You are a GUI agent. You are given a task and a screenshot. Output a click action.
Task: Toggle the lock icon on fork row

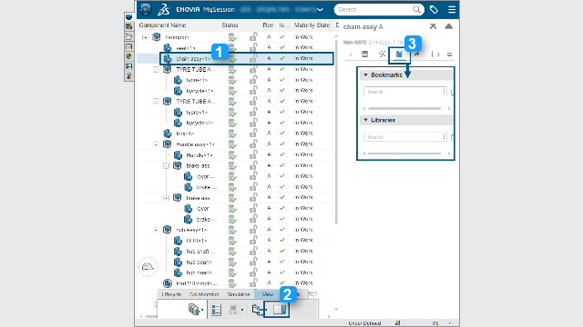click(253, 134)
